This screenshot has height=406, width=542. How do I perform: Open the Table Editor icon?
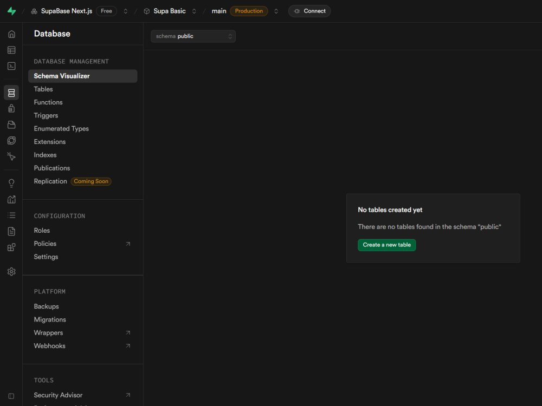11,50
